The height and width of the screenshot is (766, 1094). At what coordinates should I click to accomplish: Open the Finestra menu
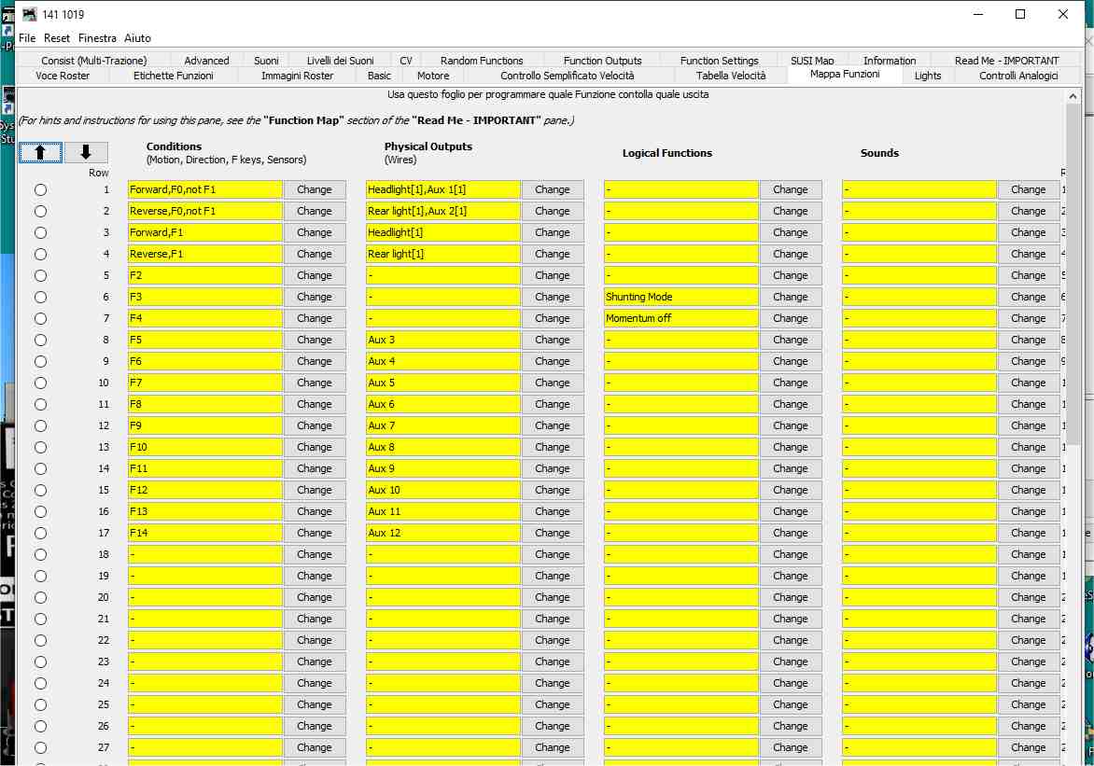tap(97, 38)
